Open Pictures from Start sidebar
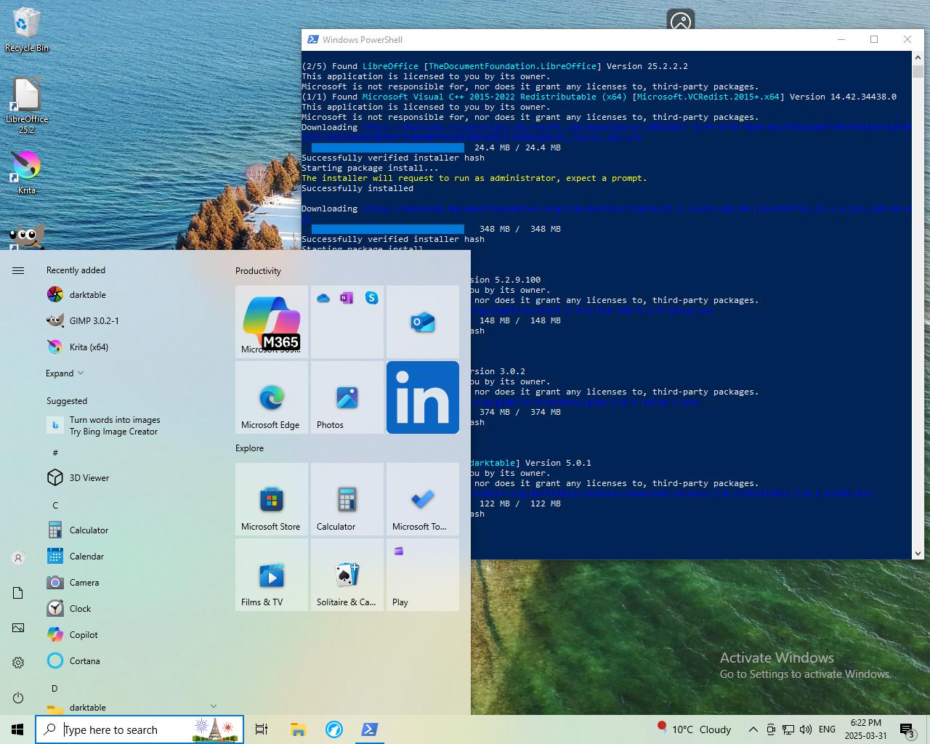Image resolution: width=930 pixels, height=744 pixels. [18, 628]
